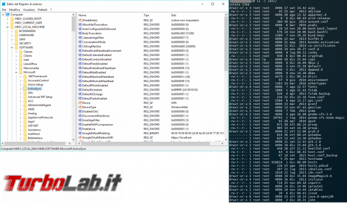Click the CalendarAgeFilter DWORD value icon
This screenshot has width=347, height=203.
[x=80, y=37]
